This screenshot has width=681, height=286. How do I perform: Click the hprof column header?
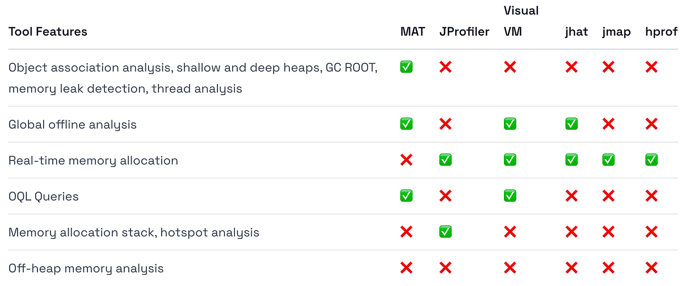(661, 32)
